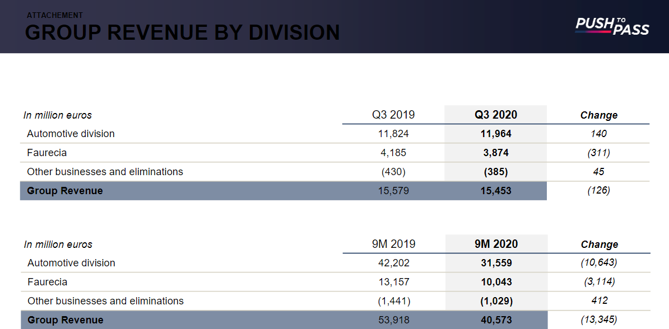
Task: Click the Push to Pass logo
Action: [x=612, y=26]
